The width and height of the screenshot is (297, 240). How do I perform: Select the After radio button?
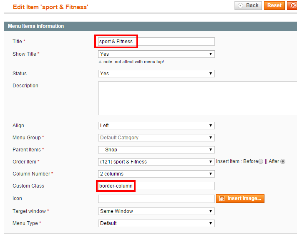coord(283,161)
